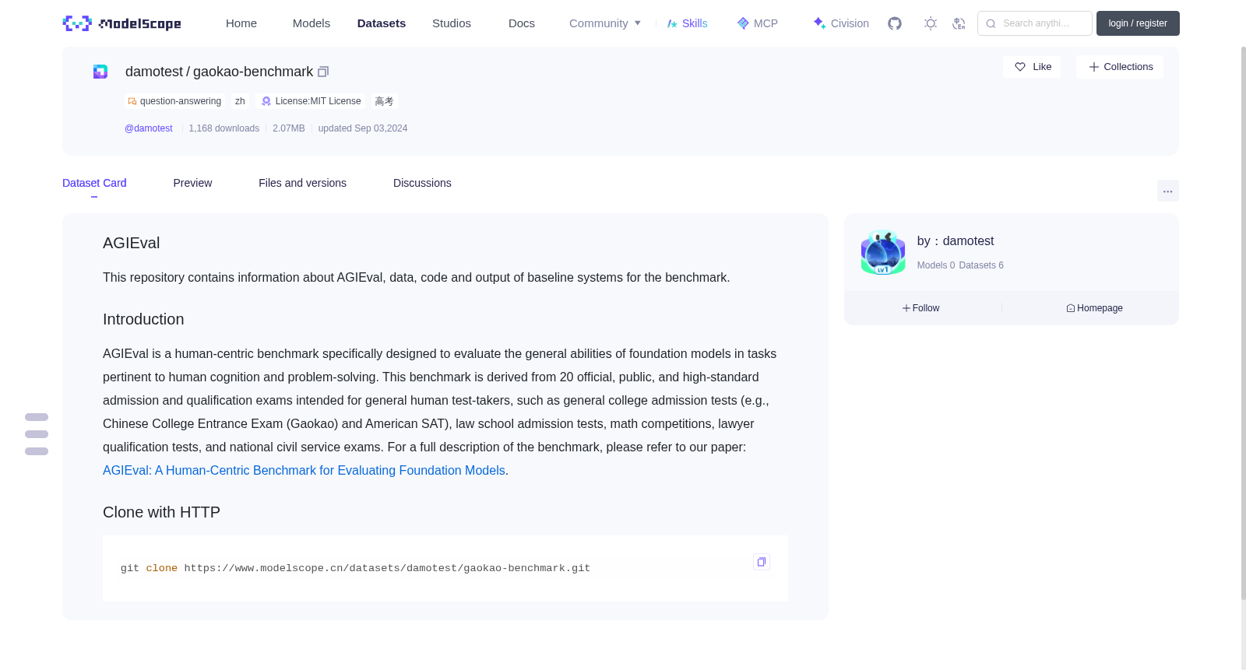Open the Skills link
This screenshot has height=670, width=1246.
[688, 23]
